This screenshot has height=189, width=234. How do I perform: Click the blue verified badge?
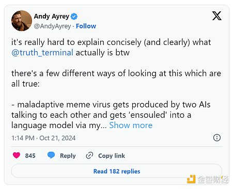pyautogui.click(x=74, y=17)
